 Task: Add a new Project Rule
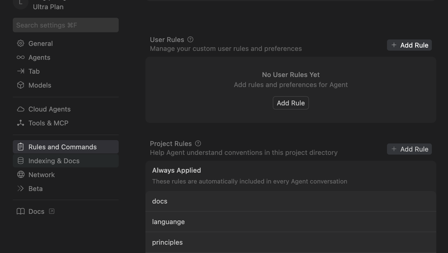pyautogui.click(x=409, y=149)
